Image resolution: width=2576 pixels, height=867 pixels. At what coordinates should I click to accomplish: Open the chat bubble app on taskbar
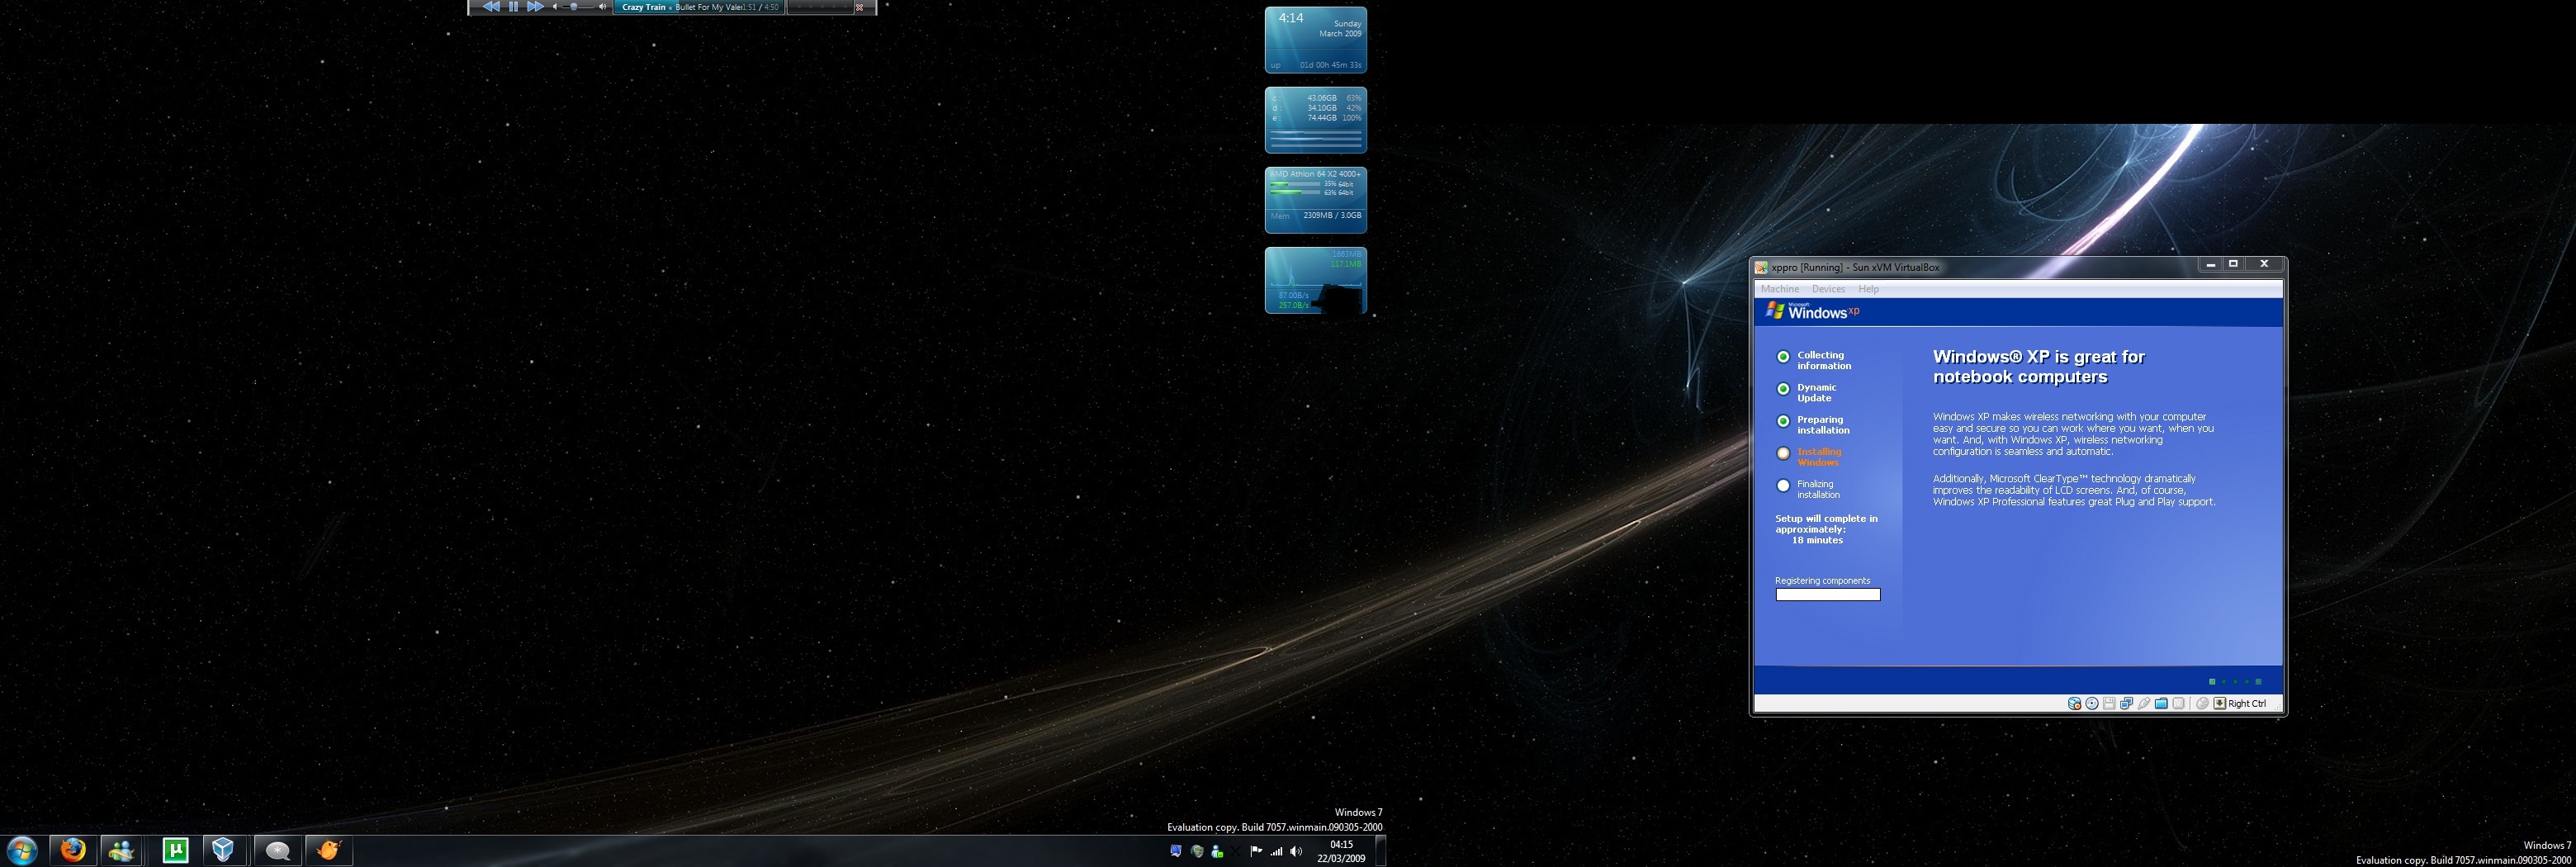pos(277,850)
